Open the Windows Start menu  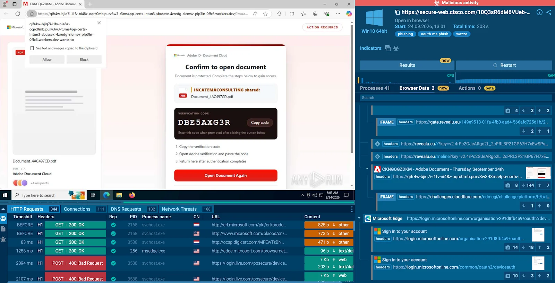click(x=5, y=195)
